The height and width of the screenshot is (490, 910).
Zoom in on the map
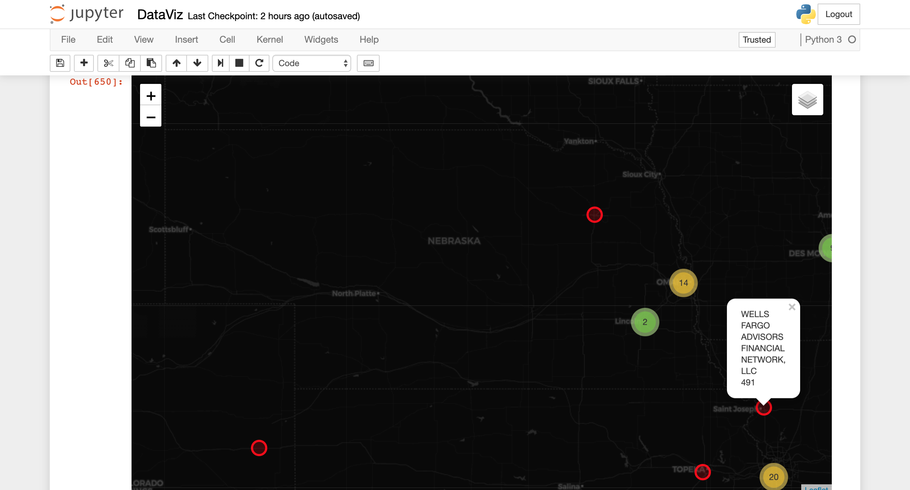[151, 95]
